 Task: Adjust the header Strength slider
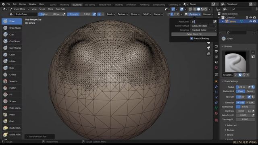(79, 14)
